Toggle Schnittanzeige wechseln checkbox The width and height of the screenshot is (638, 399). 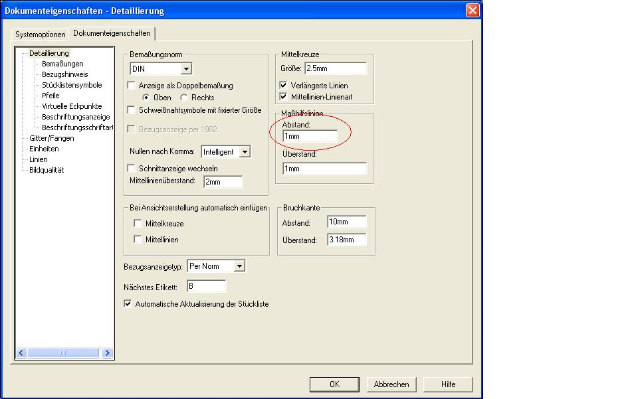pyautogui.click(x=131, y=168)
